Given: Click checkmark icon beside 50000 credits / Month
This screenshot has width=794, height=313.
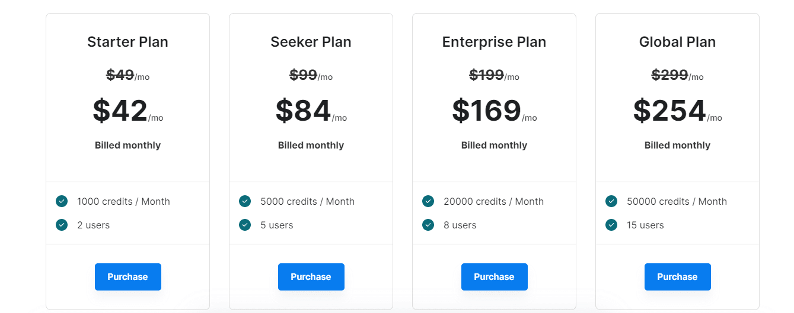Looking at the screenshot, I should [x=611, y=201].
